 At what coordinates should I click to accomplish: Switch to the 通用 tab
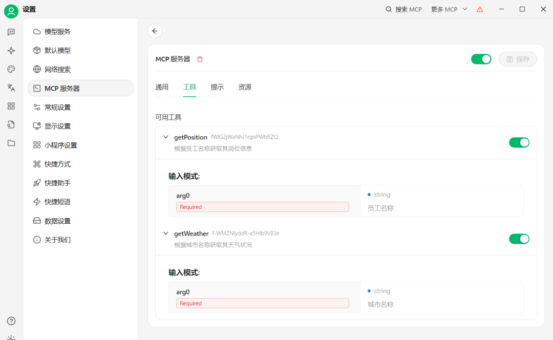coord(162,87)
